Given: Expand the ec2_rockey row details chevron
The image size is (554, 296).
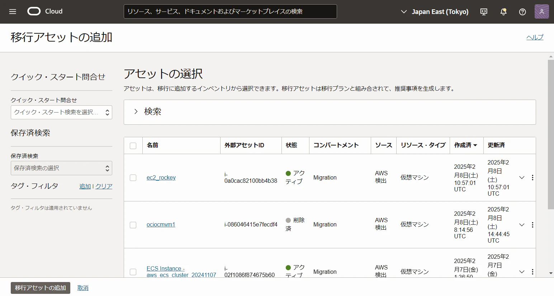Looking at the screenshot, I should 522,178.
